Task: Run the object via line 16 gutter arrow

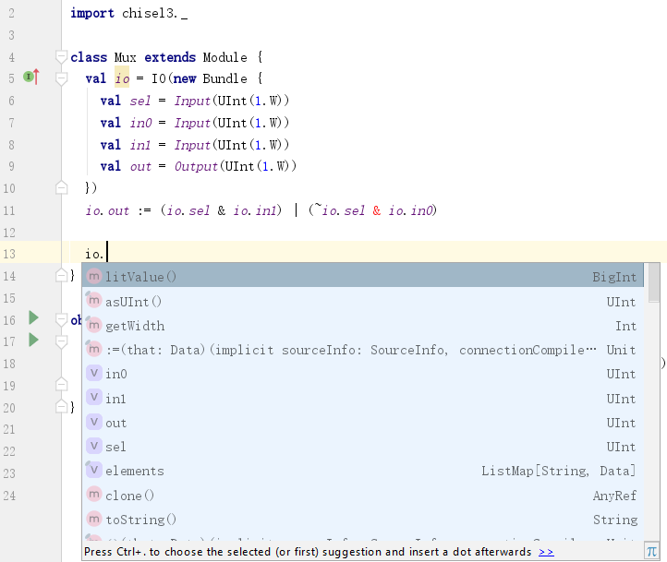Action: coord(33,317)
